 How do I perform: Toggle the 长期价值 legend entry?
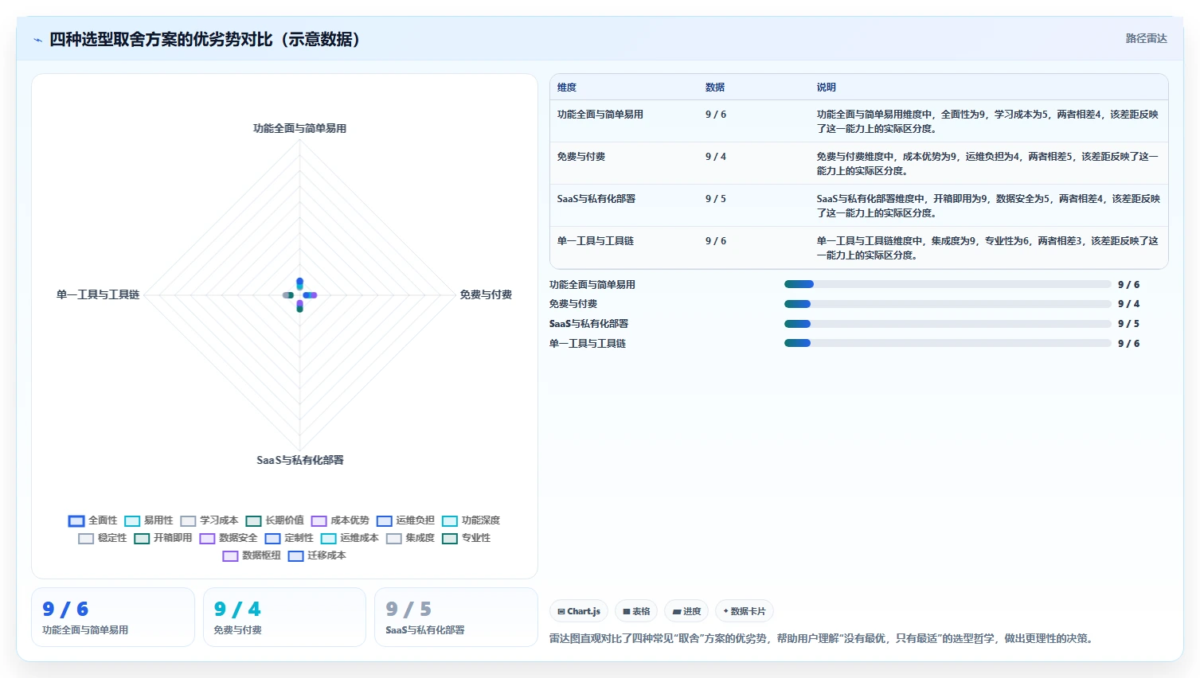pyautogui.click(x=275, y=520)
